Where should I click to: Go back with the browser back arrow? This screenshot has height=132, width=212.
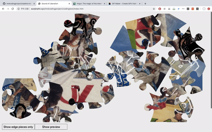[3, 9]
